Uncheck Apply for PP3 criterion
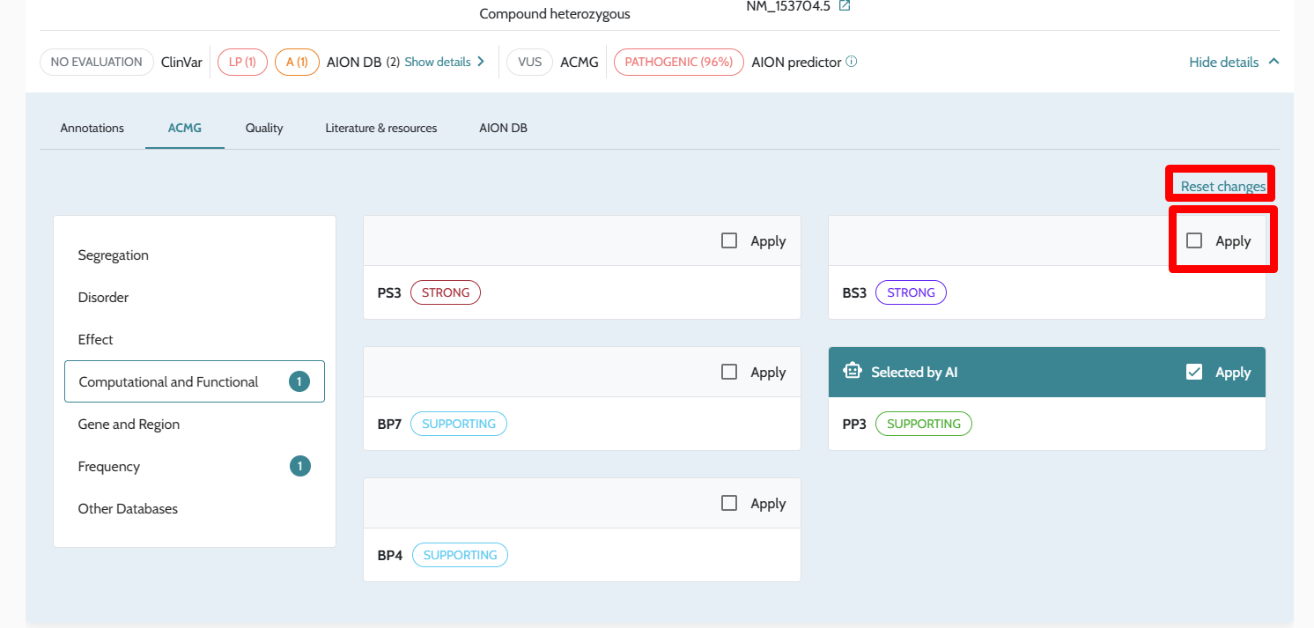 [x=1194, y=372]
